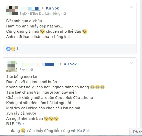Image resolution: width=142 pixels, height=136 pixels.
Task: Open the 'Trò ch' chat tab at bottom corner
Action: (136, 132)
